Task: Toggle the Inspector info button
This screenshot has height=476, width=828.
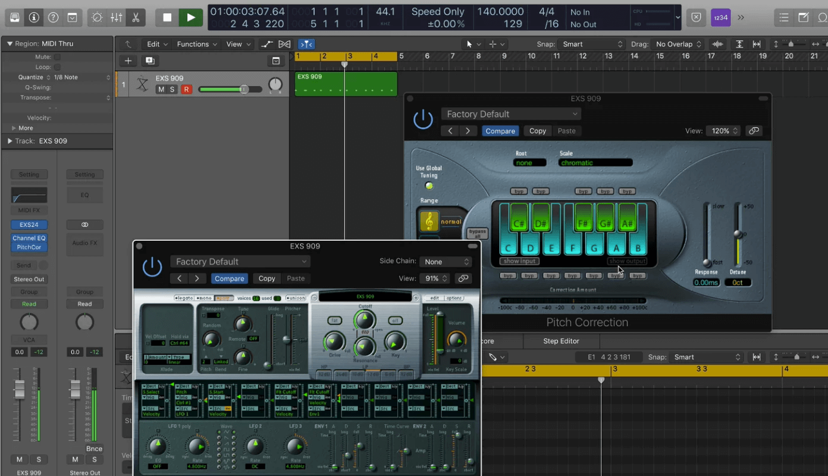Action: coord(34,18)
